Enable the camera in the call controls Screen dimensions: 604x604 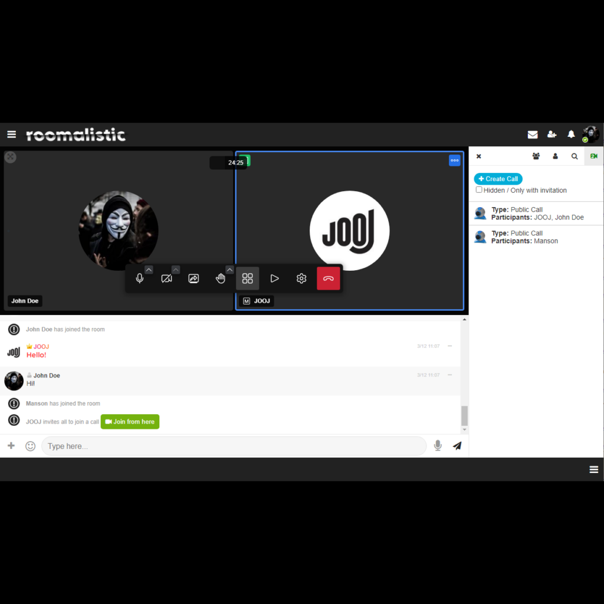click(166, 278)
